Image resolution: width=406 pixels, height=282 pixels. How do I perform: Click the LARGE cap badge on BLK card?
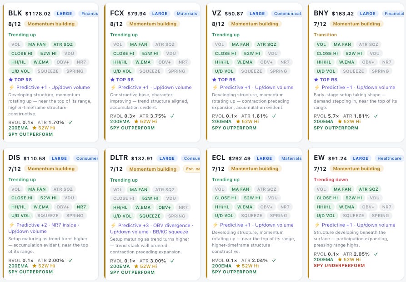(65, 14)
